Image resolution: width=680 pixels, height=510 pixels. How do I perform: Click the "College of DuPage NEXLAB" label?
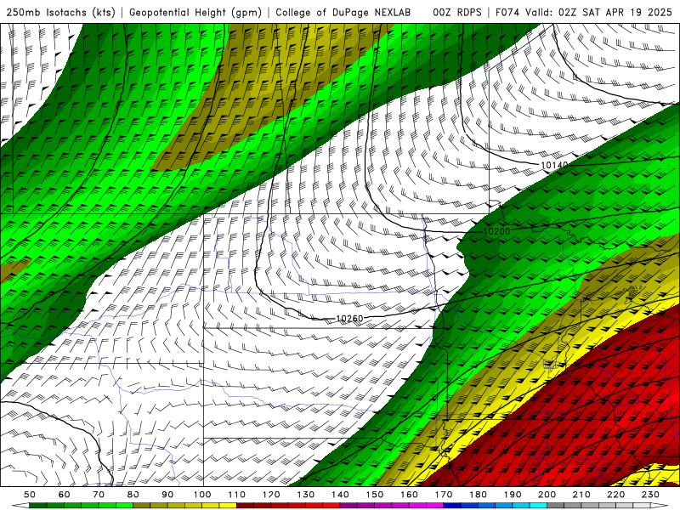tap(343, 13)
